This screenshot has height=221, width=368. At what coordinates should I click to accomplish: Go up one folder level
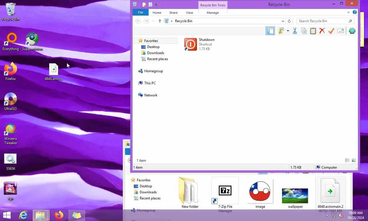160,21
